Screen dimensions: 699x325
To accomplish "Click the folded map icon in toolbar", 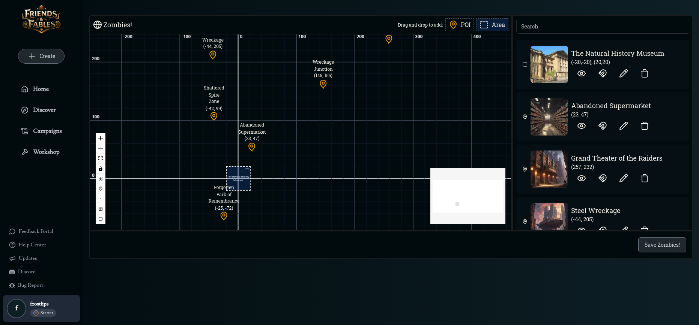I will click(101, 219).
